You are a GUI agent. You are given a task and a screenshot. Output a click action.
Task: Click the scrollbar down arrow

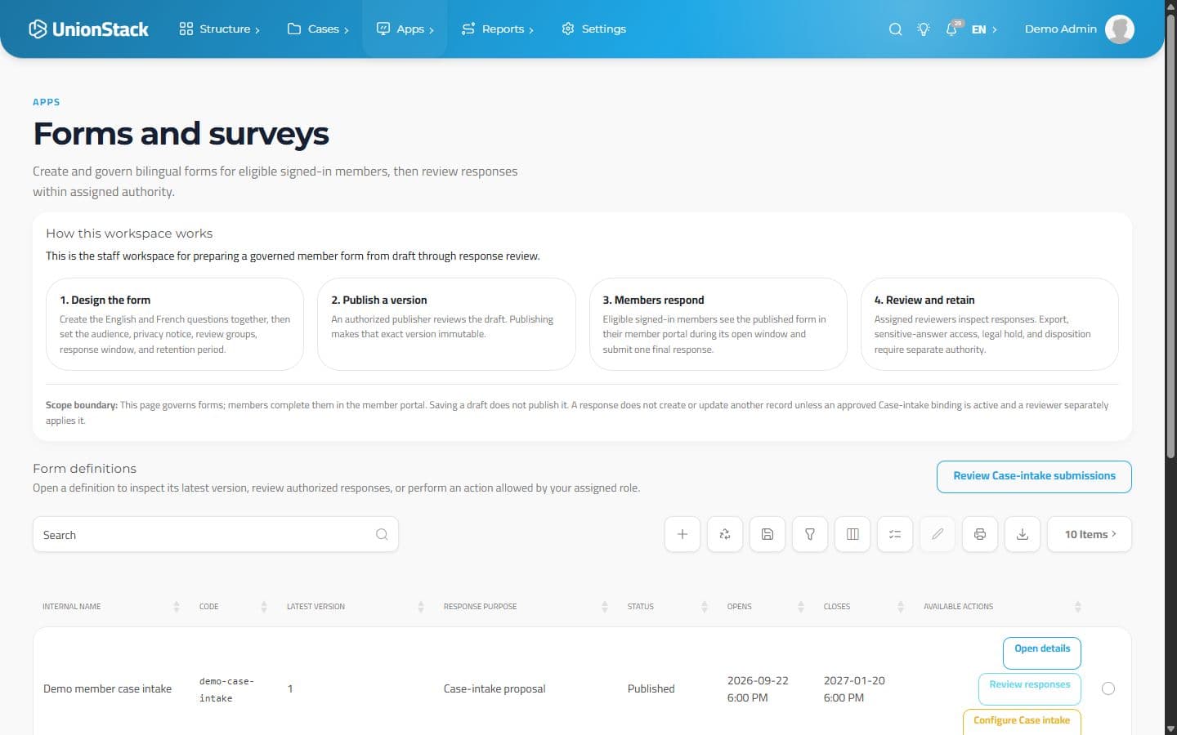(x=1170, y=728)
